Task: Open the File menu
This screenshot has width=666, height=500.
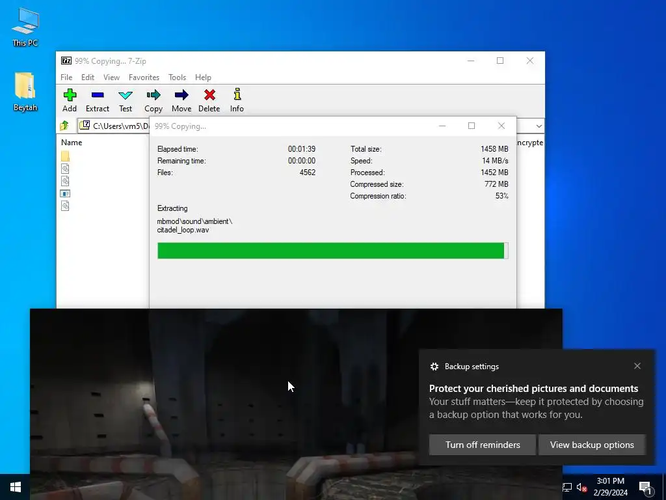Action: (66, 77)
